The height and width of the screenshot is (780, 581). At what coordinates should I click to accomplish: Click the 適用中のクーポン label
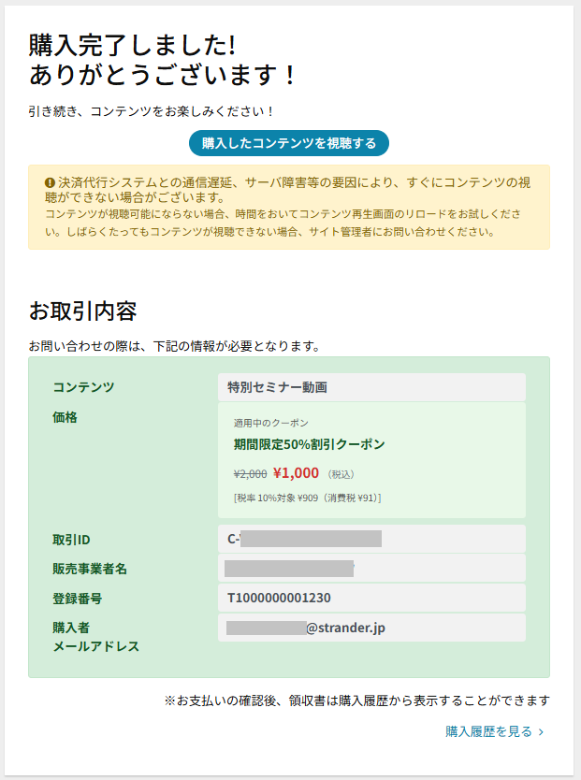point(270,423)
